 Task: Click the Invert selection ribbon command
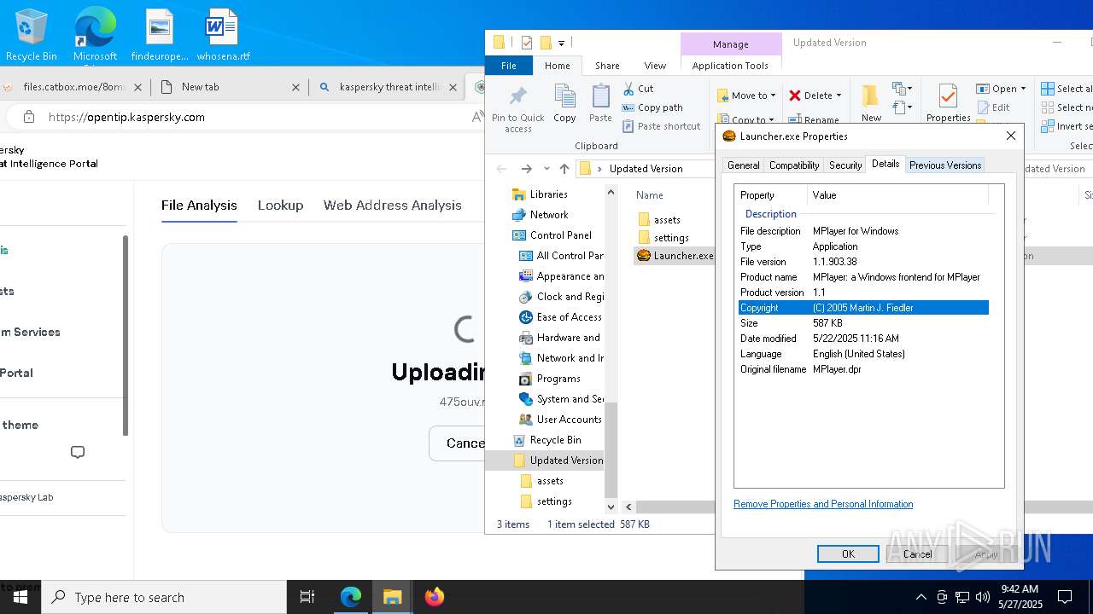(1067, 126)
